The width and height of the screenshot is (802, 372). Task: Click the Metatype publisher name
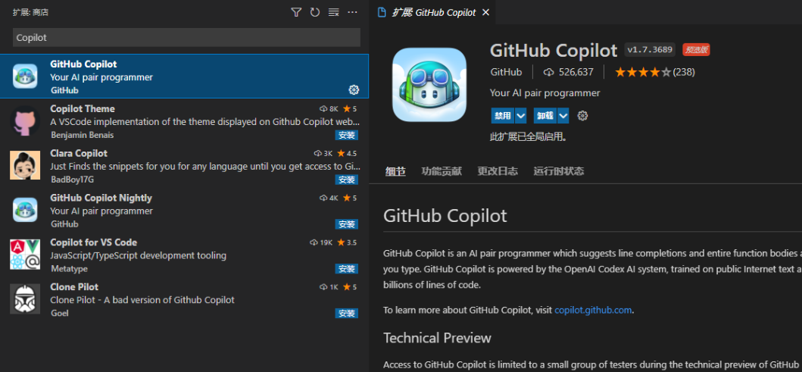(x=69, y=269)
